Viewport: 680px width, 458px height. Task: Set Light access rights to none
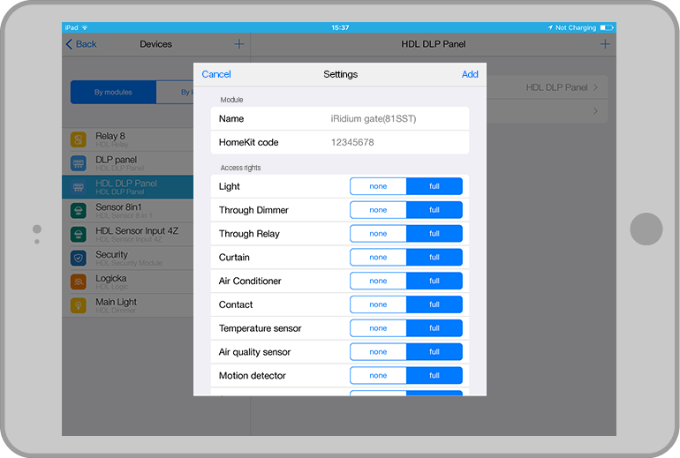[378, 186]
